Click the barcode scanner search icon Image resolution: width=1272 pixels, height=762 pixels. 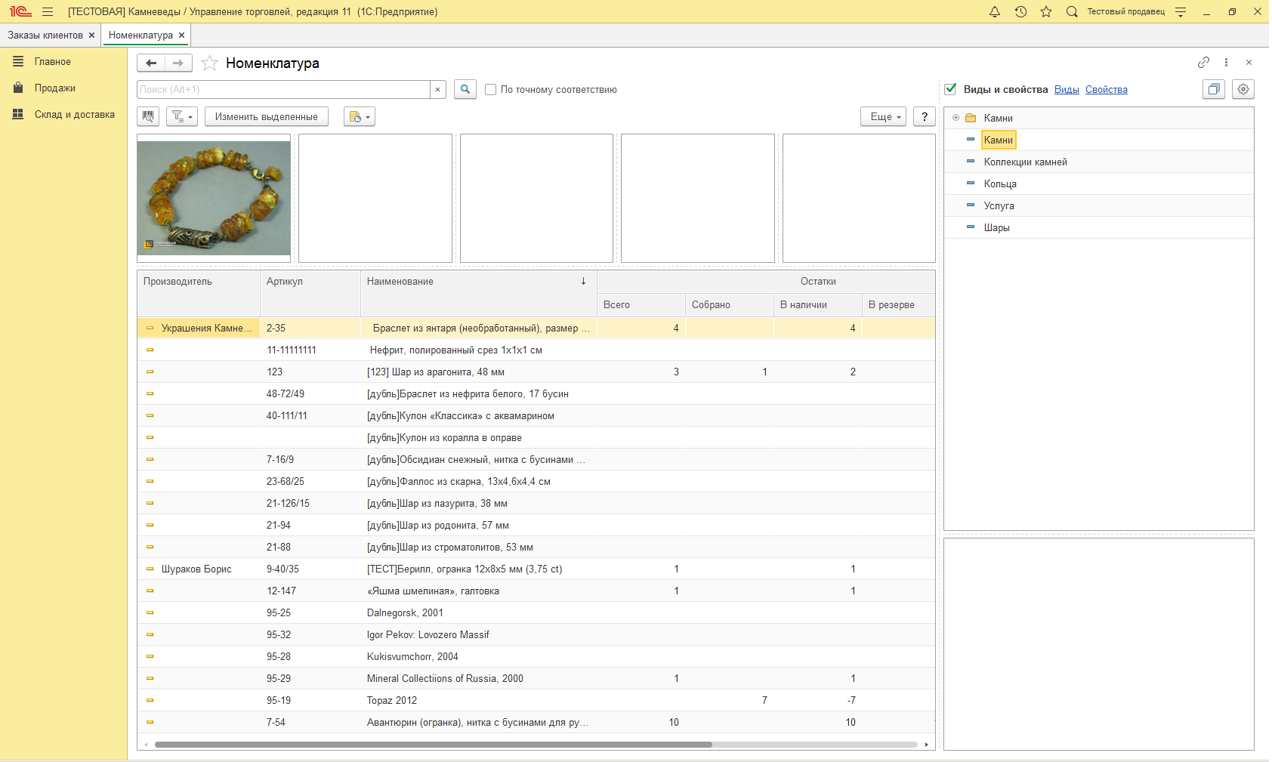[x=148, y=116]
